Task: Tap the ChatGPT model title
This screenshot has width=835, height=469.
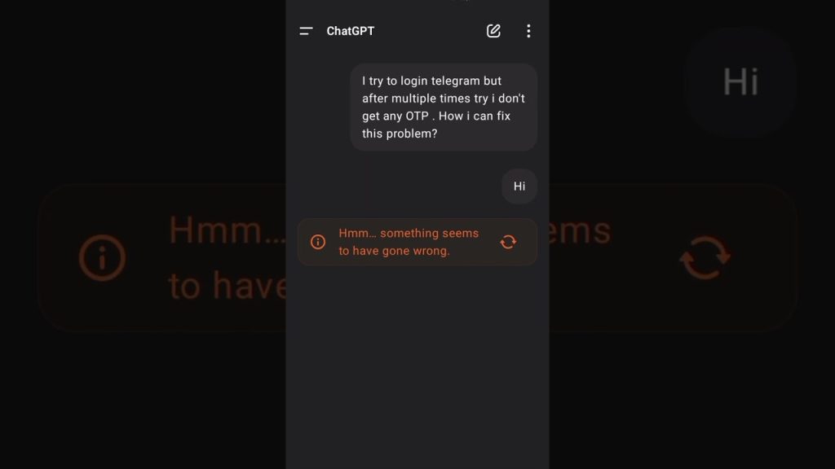Action: tap(351, 31)
